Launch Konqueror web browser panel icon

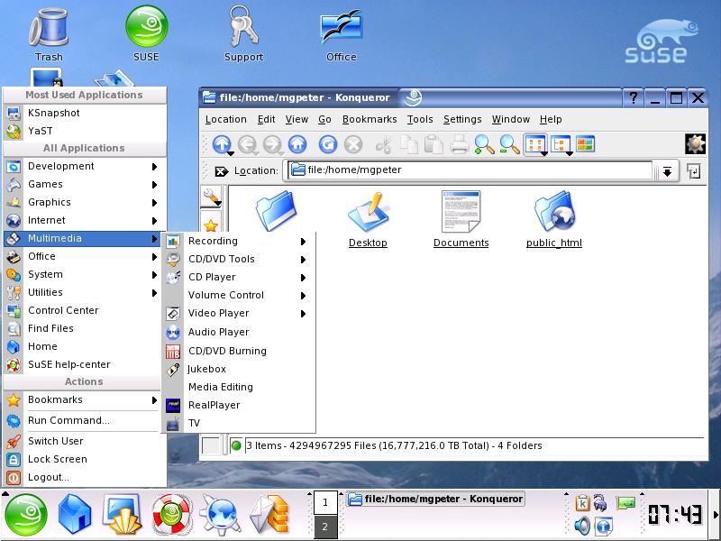pos(221,514)
